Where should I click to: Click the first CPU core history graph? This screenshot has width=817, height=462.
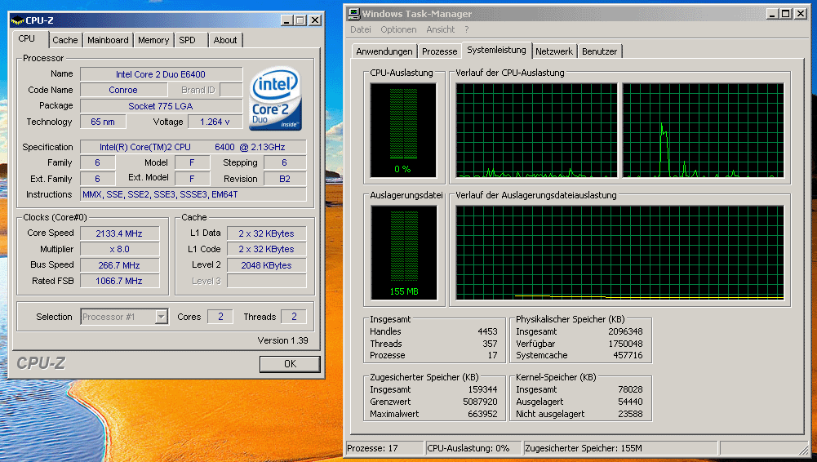point(536,131)
